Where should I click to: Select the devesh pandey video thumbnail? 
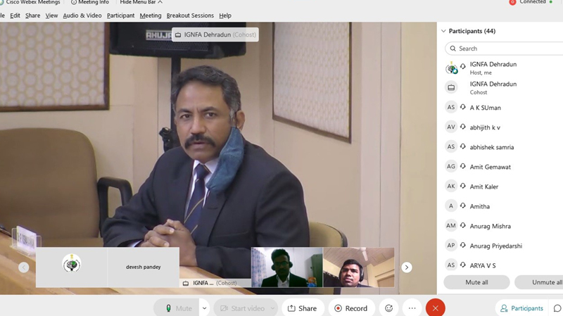[x=143, y=267]
